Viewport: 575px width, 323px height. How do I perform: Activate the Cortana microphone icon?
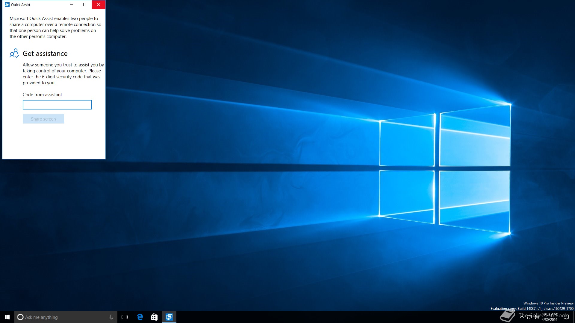coord(111,317)
